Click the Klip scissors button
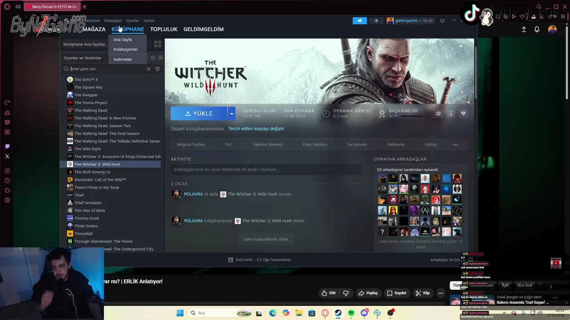This screenshot has height=320, width=570. tap(423, 293)
